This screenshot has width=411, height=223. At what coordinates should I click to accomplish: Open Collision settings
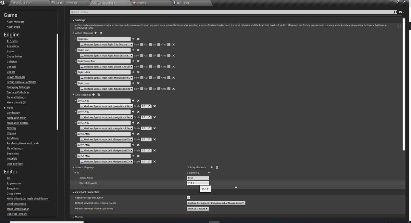12,62
